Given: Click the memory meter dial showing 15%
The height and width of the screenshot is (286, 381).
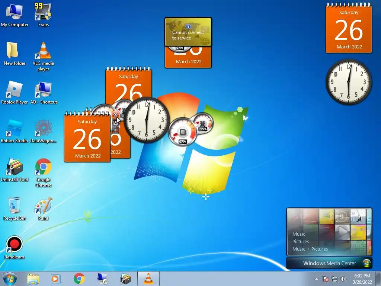Looking at the screenshot, I should [x=203, y=124].
